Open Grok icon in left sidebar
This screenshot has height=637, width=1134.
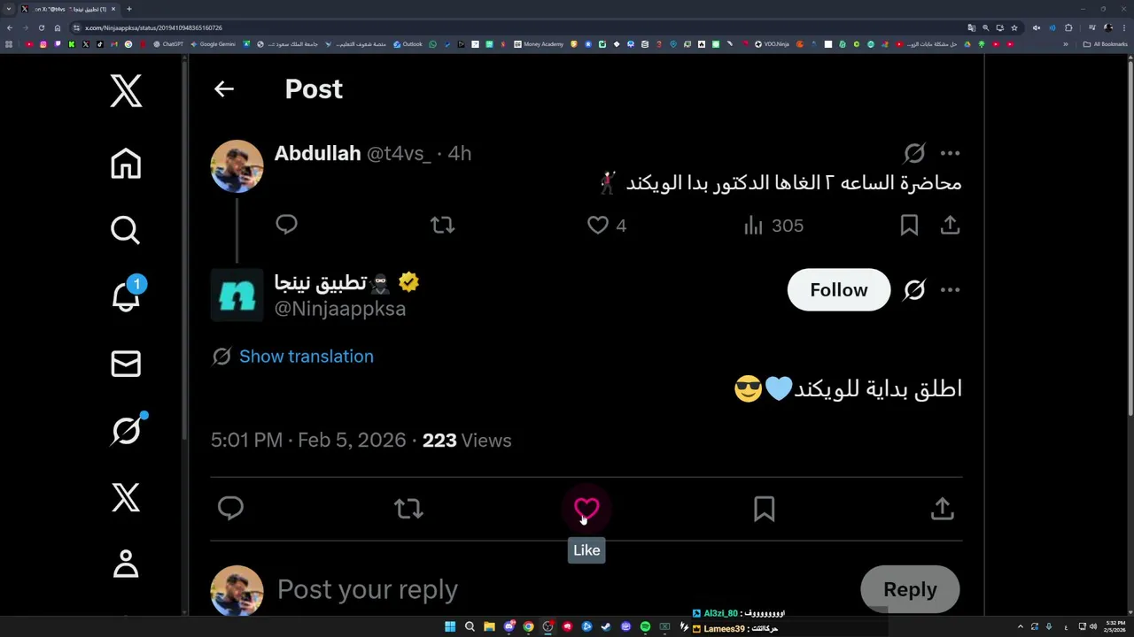pos(126,430)
